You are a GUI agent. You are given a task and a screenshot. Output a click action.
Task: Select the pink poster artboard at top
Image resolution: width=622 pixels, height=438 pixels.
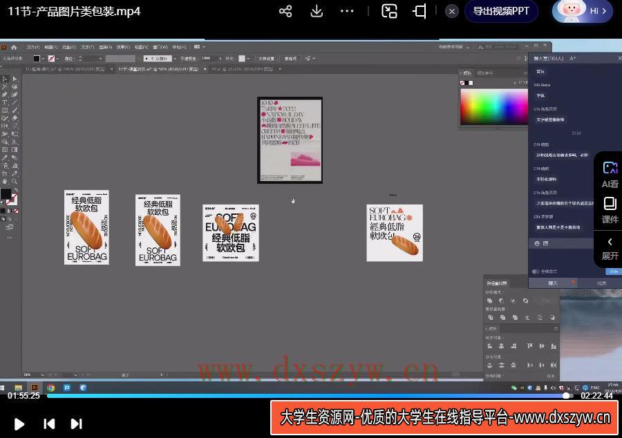[290, 140]
